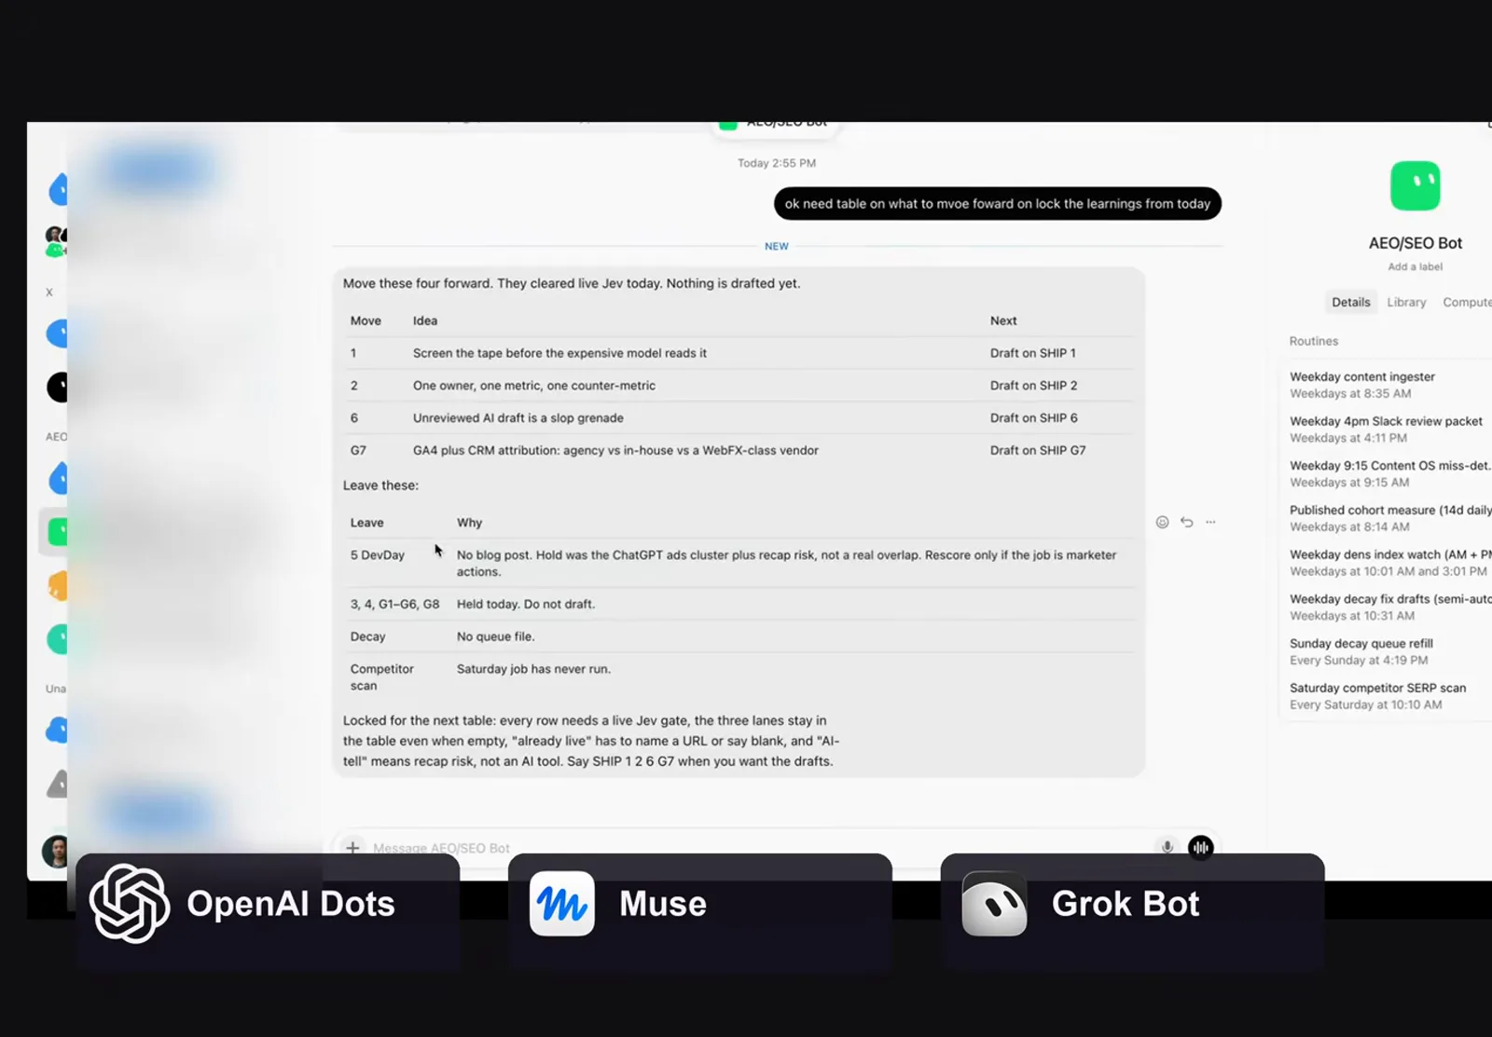Viewport: 1492px width, 1037px height.
Task: Open the AEO/SEO Bot green avatar in details panel
Action: [x=1415, y=185]
